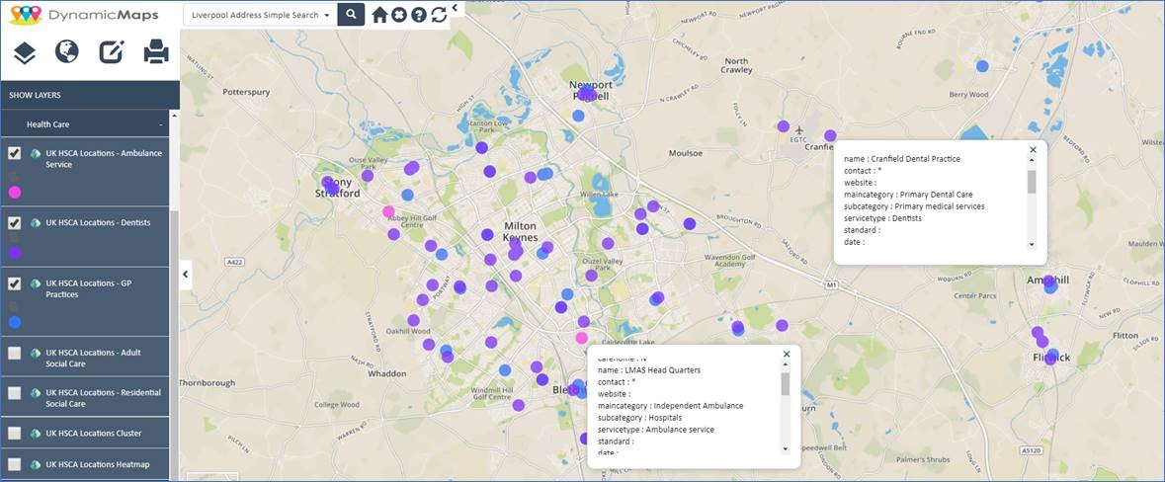Collapse the top toolbar chevron
The height and width of the screenshot is (482, 1165).
coord(455,8)
